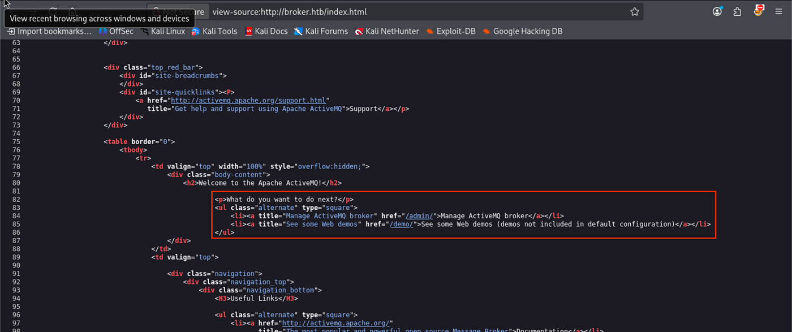Open the OffSec bookmark
Screen dimensions: 792x332
coord(115,31)
